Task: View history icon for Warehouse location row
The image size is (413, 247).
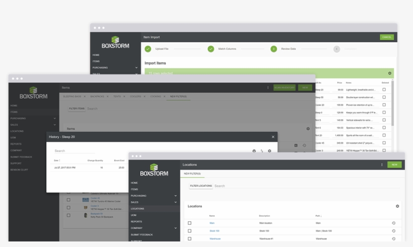Action: (x=393, y=238)
